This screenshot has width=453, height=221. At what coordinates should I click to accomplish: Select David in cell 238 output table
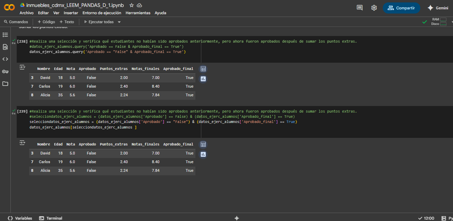point(45,78)
